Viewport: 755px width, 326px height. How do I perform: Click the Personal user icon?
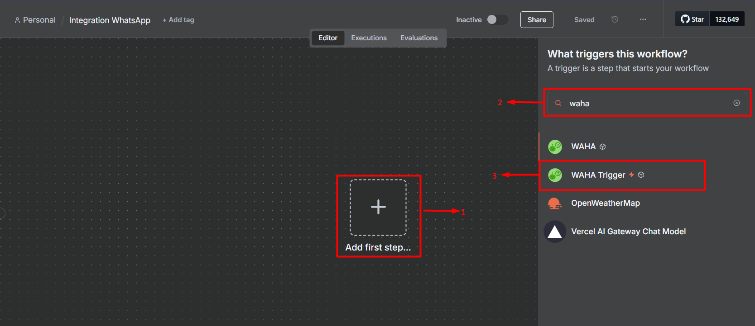coord(17,20)
